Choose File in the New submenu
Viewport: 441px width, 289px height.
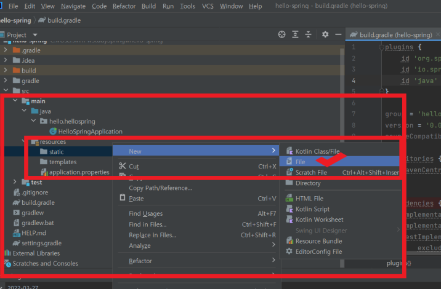[339, 162]
